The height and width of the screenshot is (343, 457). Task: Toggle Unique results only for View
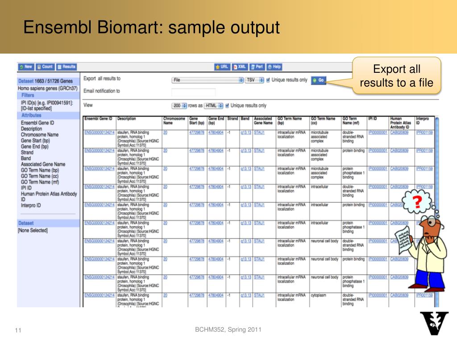click(227, 105)
